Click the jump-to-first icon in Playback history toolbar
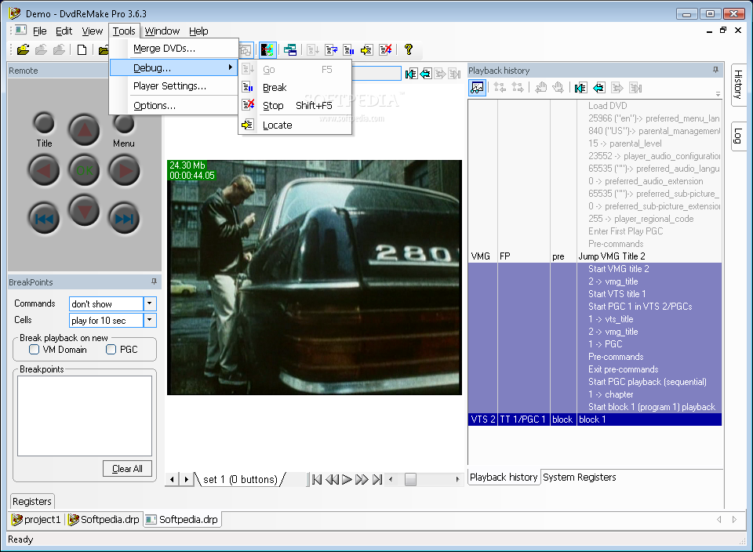Image resolution: width=753 pixels, height=552 pixels. (580, 88)
